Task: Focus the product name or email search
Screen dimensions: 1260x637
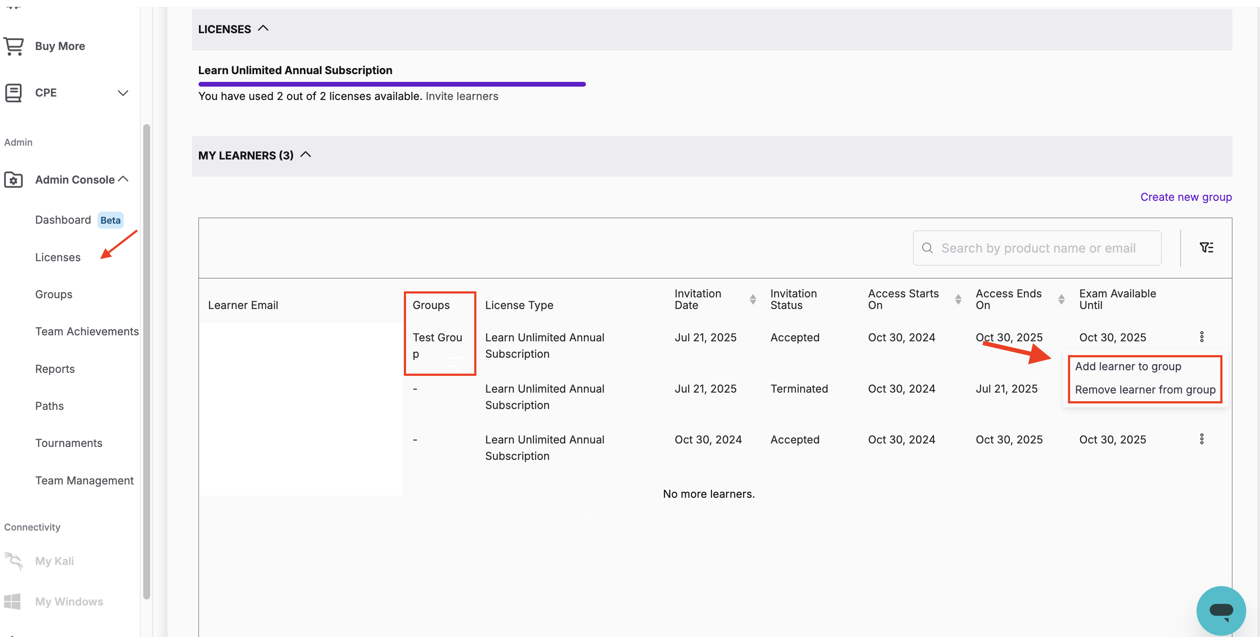Action: 1038,248
